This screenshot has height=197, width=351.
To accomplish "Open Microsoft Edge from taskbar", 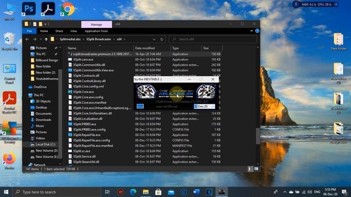I will point(133,192).
